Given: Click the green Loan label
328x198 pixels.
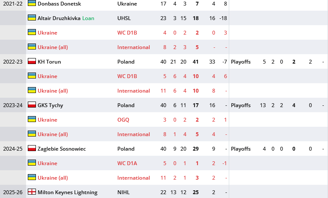Looking at the screenshot, I should pos(88,18).
